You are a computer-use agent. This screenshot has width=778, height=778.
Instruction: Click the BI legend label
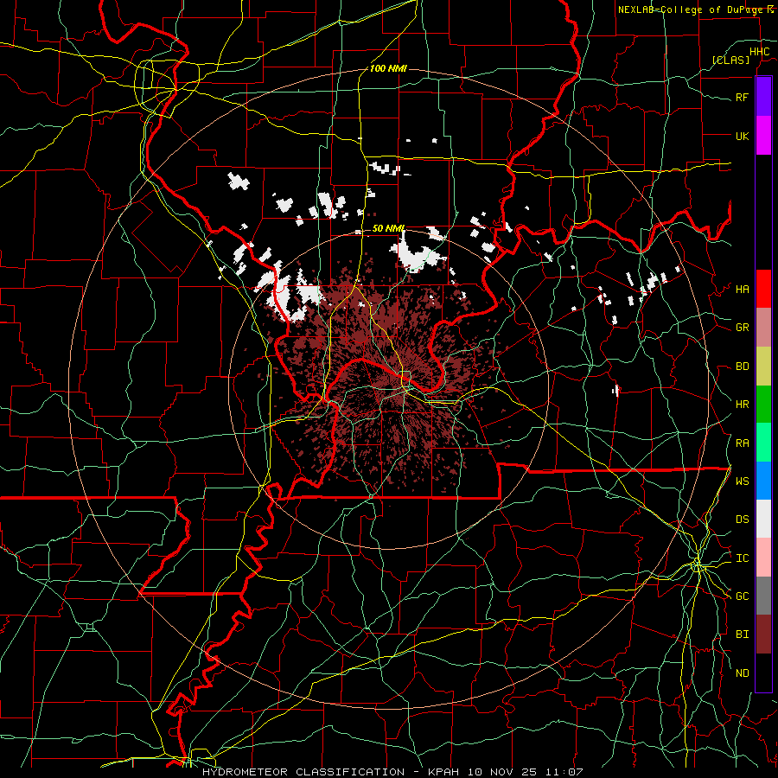[x=743, y=635]
